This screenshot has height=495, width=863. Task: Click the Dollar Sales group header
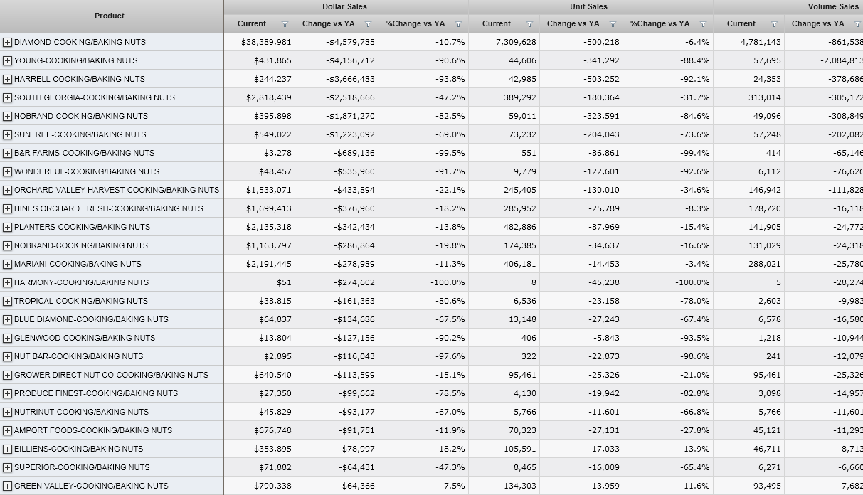[x=344, y=6]
